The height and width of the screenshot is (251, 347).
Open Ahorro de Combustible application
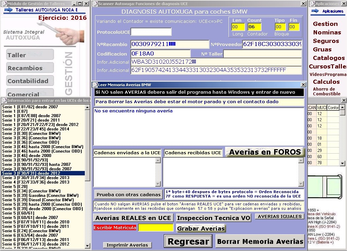pyautogui.click(x=327, y=91)
